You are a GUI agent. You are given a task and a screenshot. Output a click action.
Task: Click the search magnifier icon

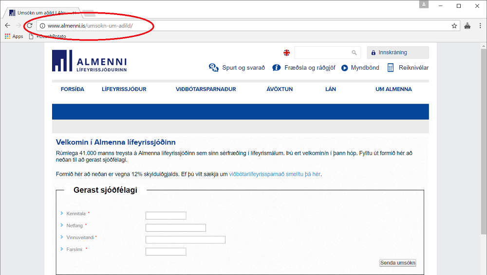tap(354, 53)
